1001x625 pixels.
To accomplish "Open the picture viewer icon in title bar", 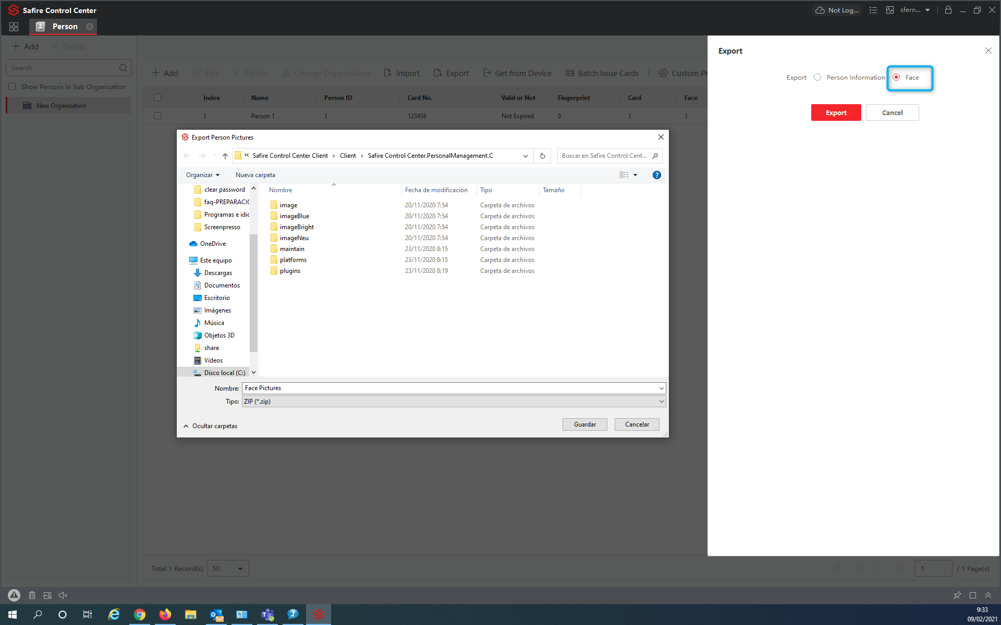I will tap(890, 10).
